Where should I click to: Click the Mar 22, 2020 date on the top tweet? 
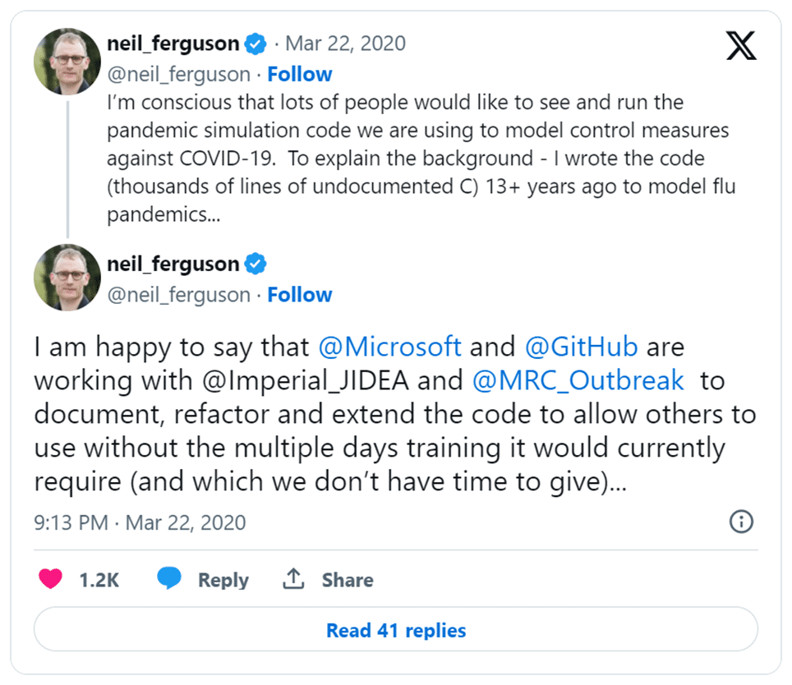point(346,44)
